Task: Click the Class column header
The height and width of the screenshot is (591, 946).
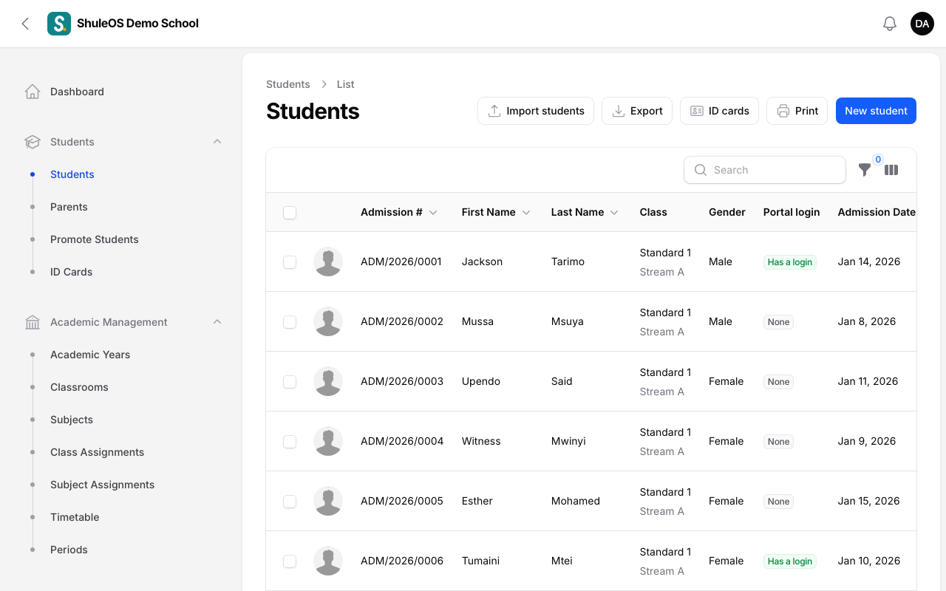Action: (x=653, y=212)
